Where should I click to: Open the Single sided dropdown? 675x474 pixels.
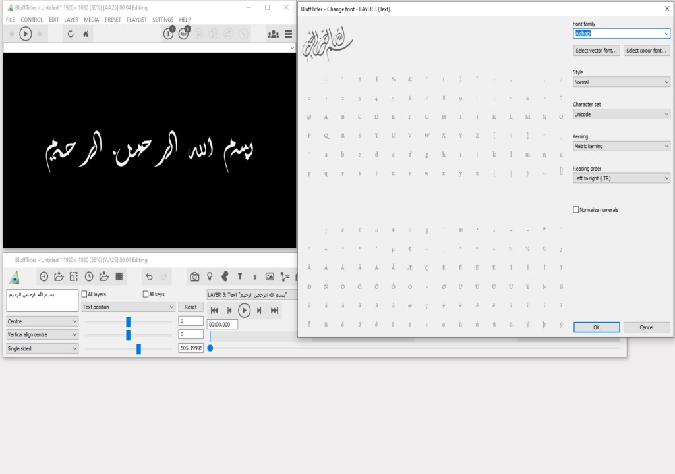42,348
